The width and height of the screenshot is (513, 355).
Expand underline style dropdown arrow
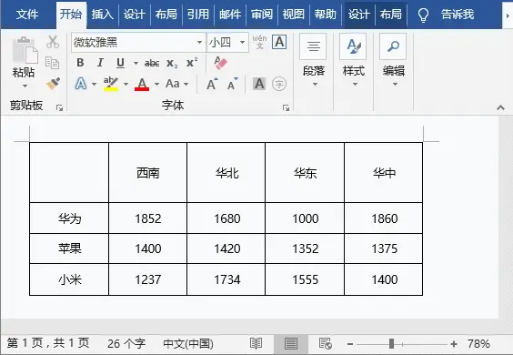coord(136,63)
